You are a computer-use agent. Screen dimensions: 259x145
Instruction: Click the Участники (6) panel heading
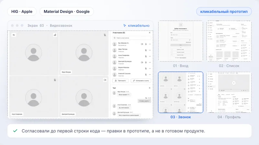tap(119, 33)
